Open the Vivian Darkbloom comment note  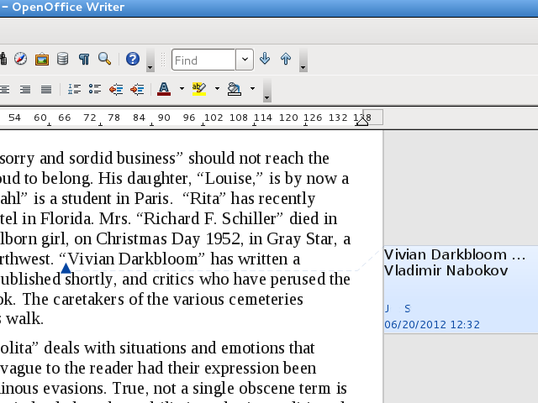[461, 289]
